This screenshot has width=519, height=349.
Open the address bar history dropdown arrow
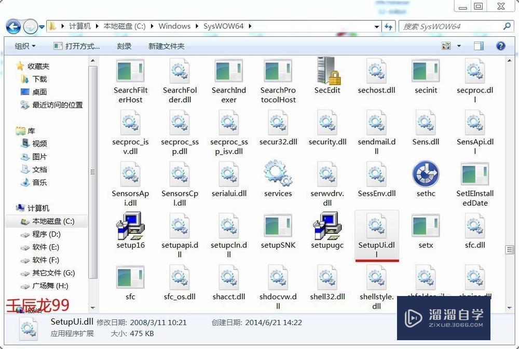coord(375,26)
